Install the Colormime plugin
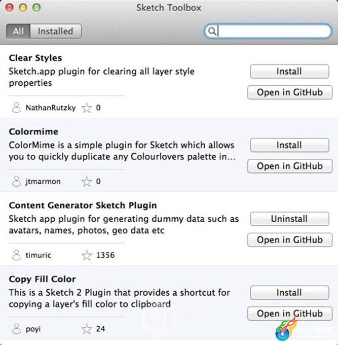Screen dimensions: 338x345 click(289, 145)
